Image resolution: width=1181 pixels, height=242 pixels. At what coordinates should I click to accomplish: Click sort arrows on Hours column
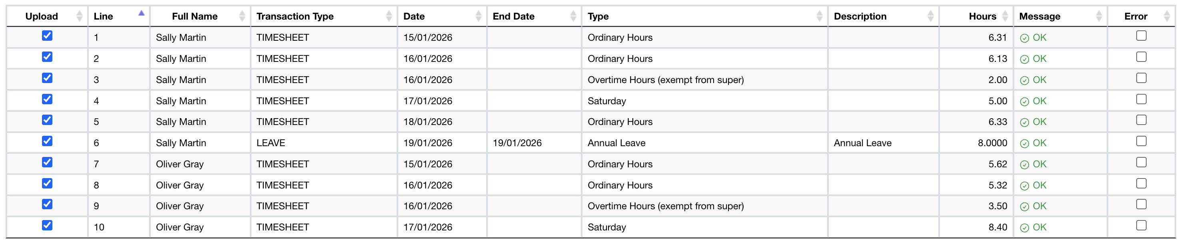[1005, 16]
